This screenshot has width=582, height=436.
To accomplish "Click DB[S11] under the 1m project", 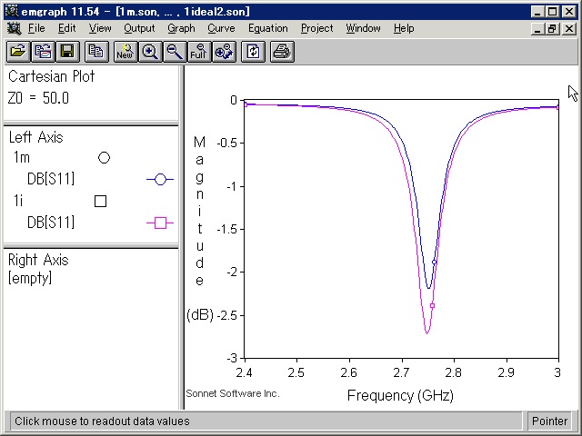I will tap(51, 180).
